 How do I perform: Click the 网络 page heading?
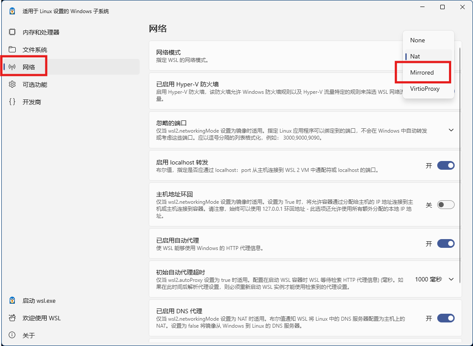[158, 29]
